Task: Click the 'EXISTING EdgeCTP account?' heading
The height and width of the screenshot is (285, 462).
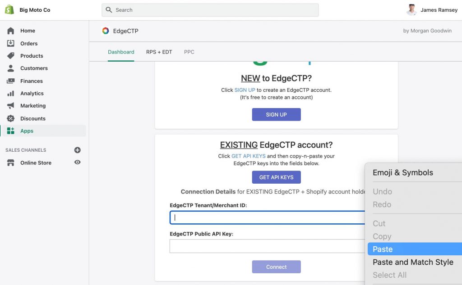Action: tap(277, 145)
